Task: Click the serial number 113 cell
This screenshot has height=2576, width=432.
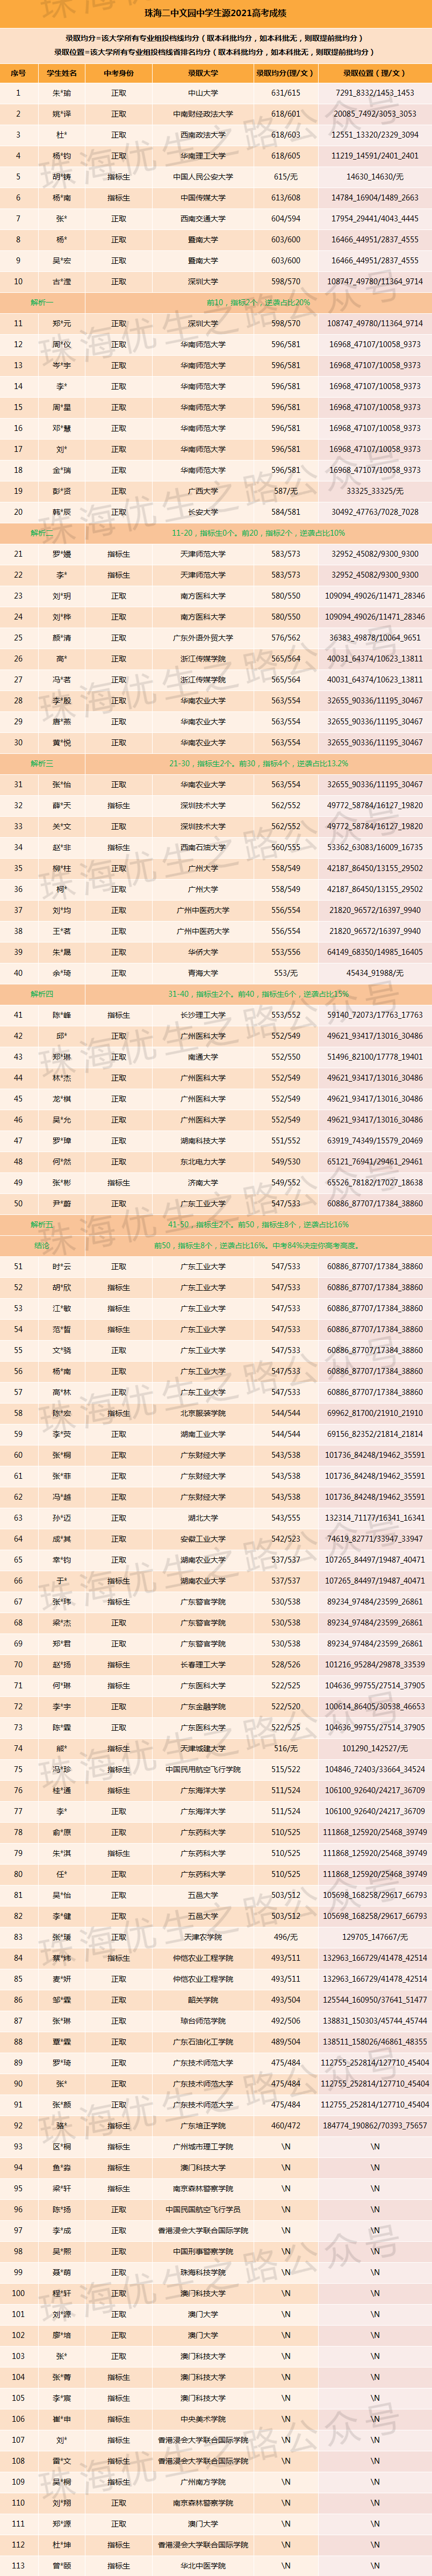Action: point(18,2566)
